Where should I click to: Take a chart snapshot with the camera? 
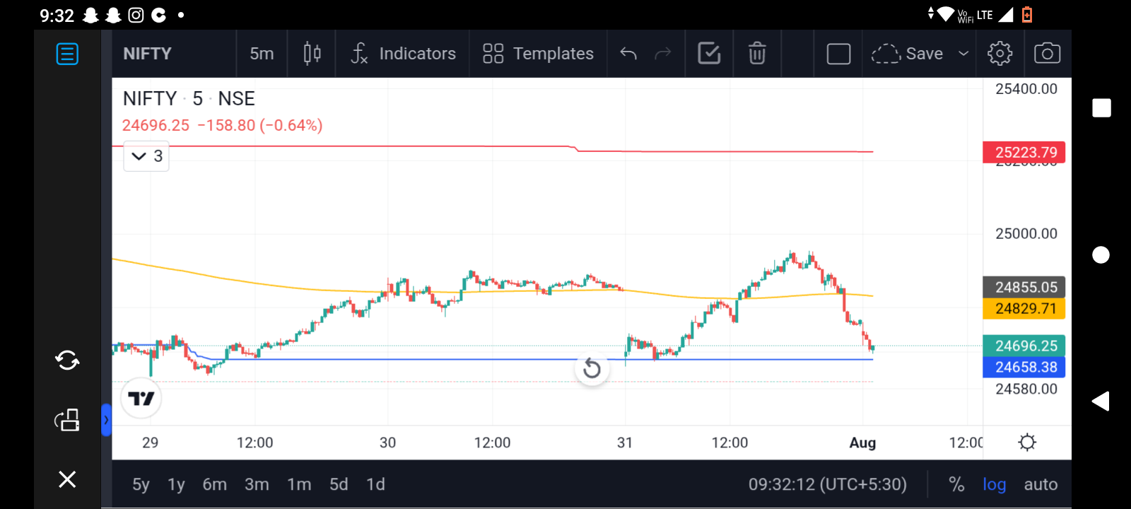click(x=1047, y=54)
